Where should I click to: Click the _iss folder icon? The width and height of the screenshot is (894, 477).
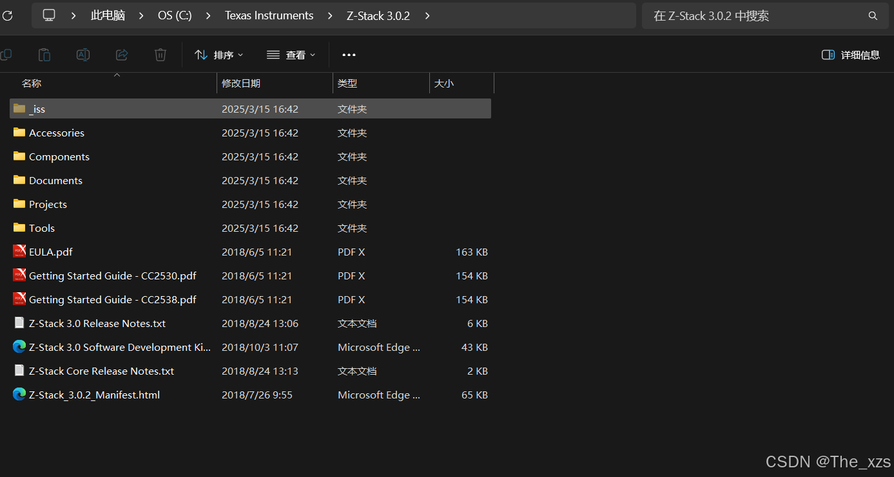[x=19, y=108]
